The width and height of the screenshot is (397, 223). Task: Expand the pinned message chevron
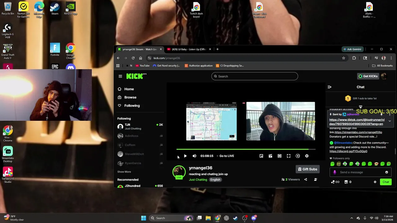[390, 121]
